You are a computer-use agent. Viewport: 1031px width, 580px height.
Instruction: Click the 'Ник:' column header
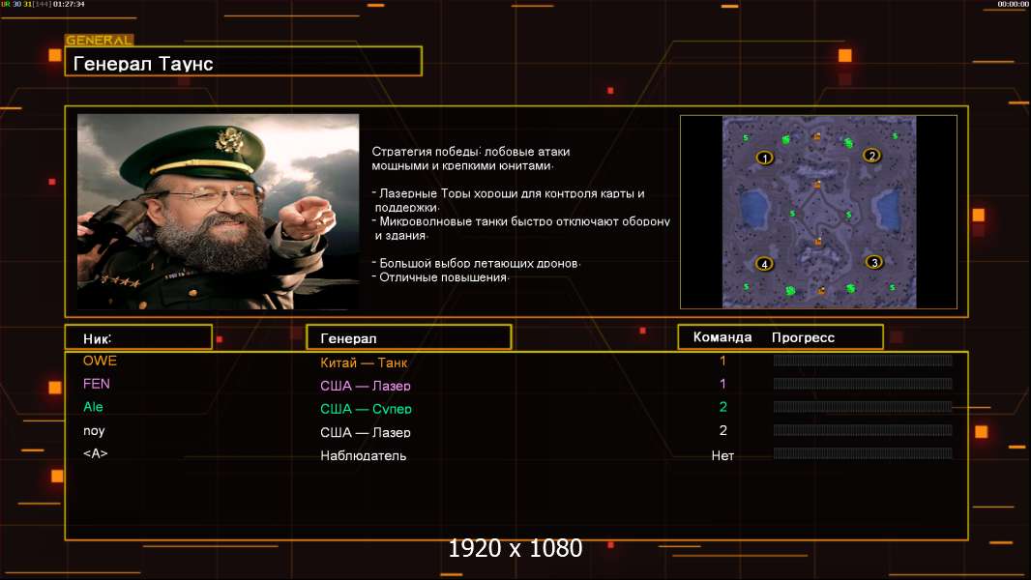coord(137,337)
